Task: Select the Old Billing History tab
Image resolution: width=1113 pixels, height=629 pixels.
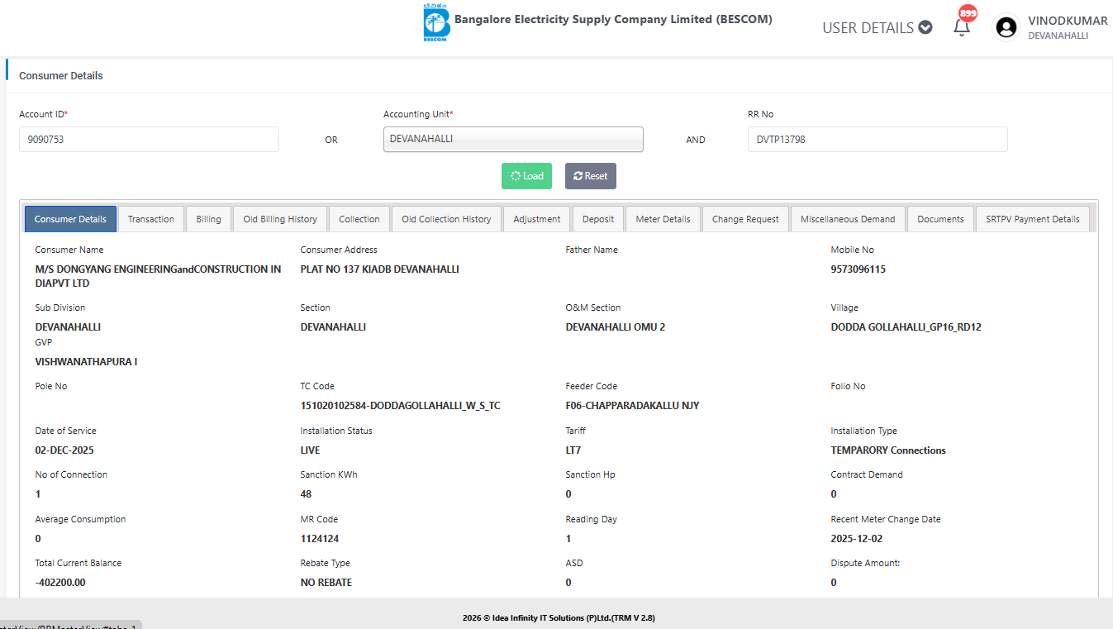Action: pos(280,219)
